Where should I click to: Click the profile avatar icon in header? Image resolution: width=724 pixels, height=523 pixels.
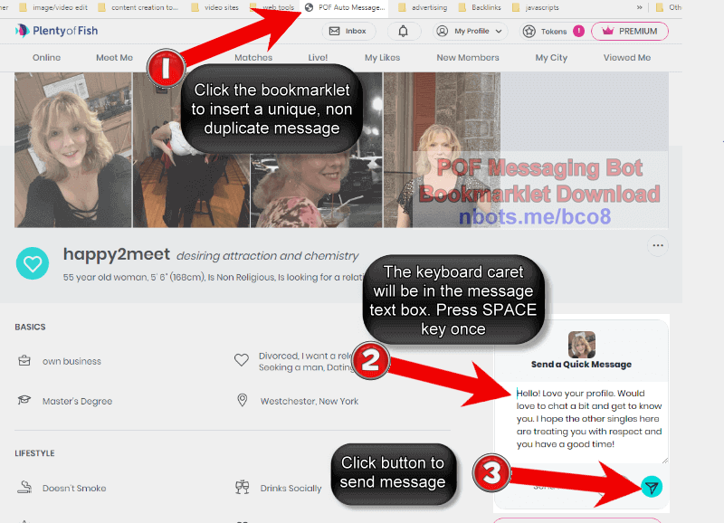click(442, 31)
